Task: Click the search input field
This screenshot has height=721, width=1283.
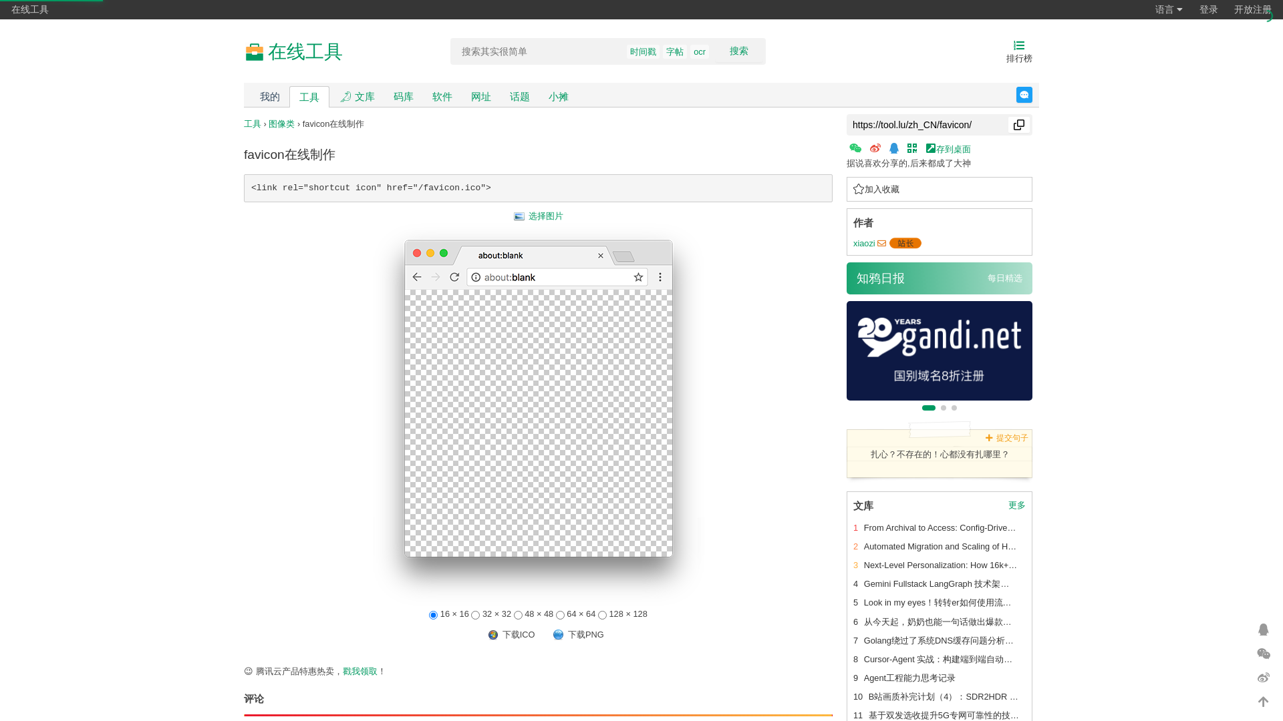Action: coord(538,51)
